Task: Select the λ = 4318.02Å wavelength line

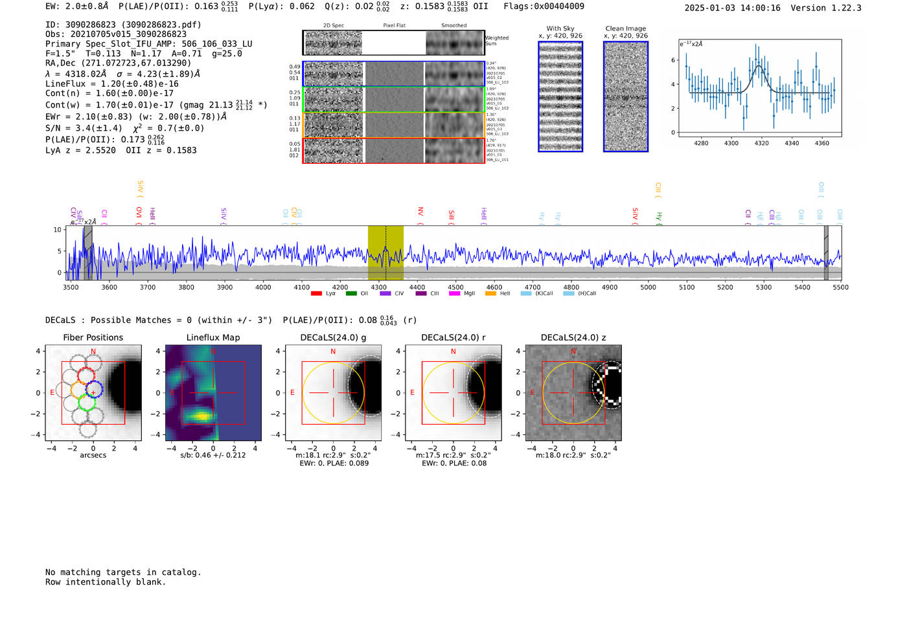Action: pyautogui.click(x=123, y=74)
